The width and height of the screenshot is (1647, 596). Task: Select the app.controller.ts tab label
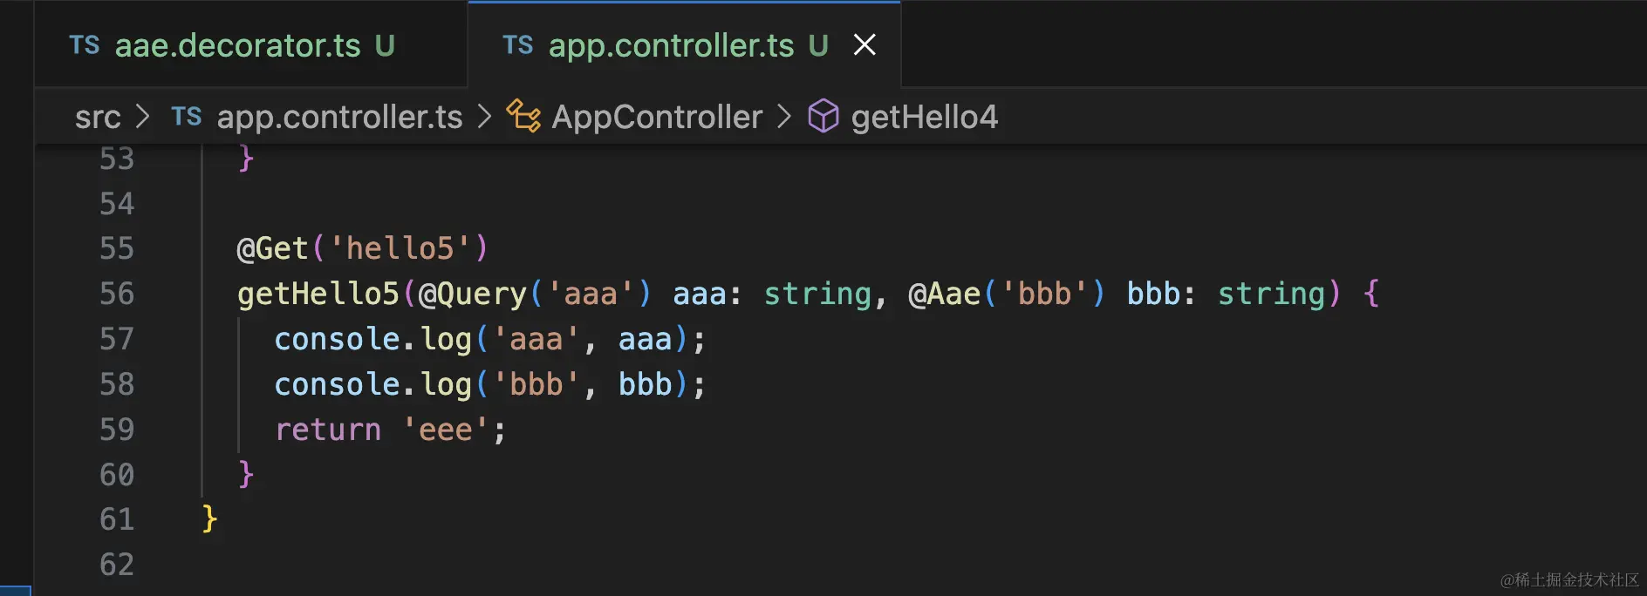coord(671,45)
